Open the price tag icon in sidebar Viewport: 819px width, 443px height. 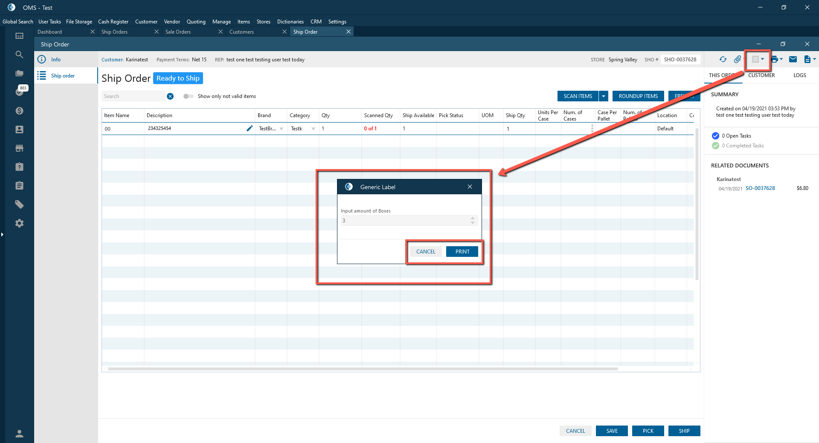point(19,204)
